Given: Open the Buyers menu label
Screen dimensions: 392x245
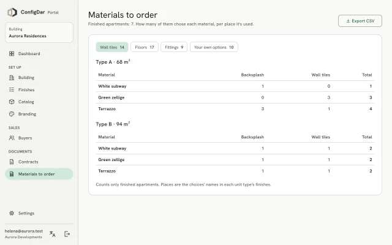Looking at the screenshot, I should (x=25, y=138).
